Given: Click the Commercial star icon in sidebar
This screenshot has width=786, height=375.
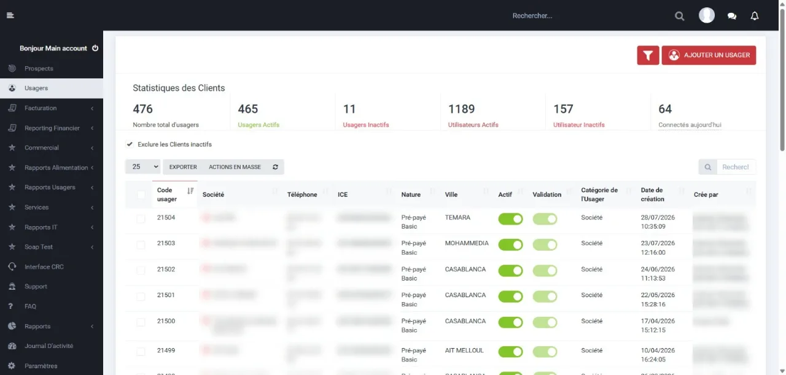Looking at the screenshot, I should click(x=12, y=148).
